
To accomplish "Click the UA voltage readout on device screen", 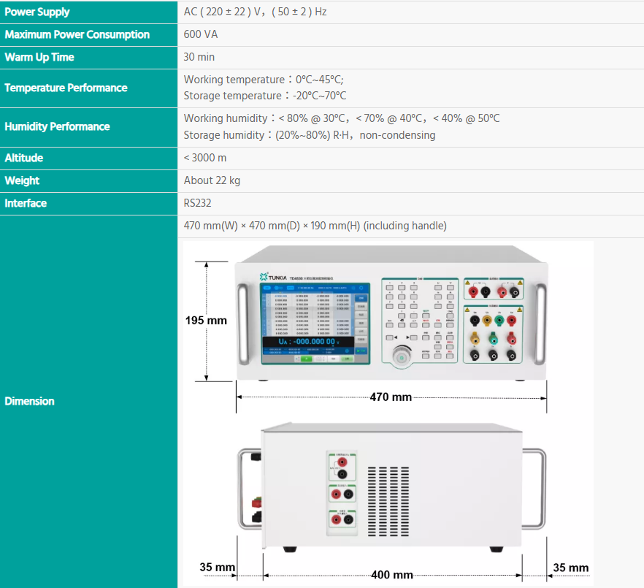I will pos(307,341).
